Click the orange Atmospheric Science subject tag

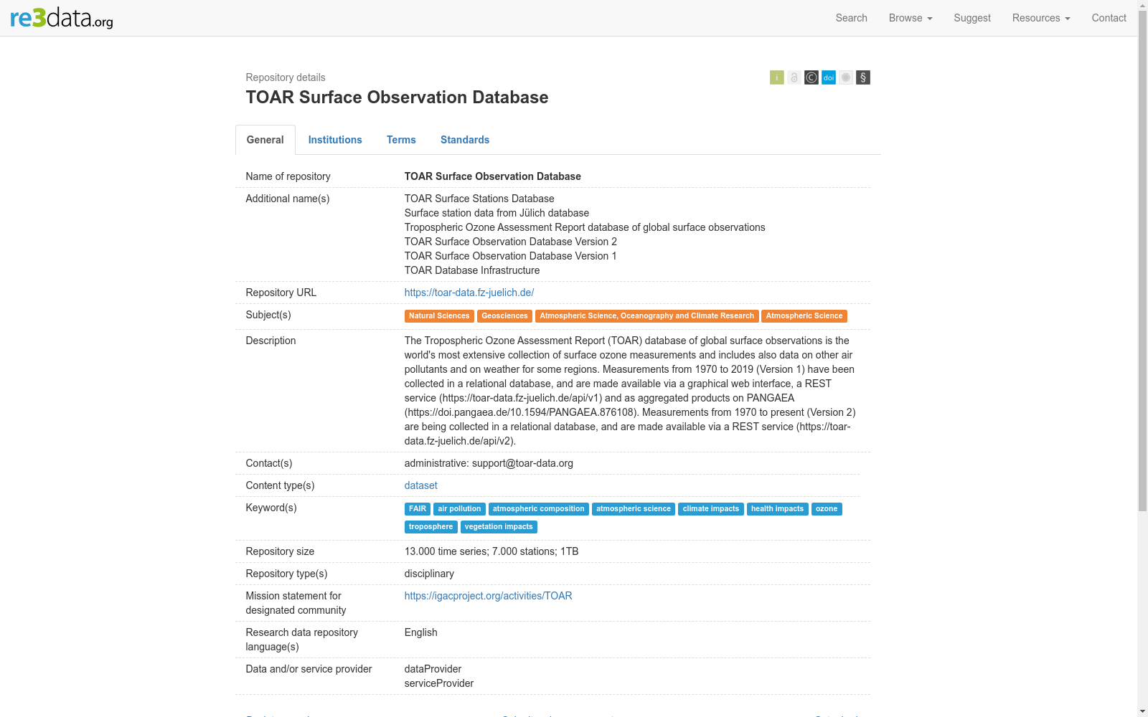coord(804,316)
